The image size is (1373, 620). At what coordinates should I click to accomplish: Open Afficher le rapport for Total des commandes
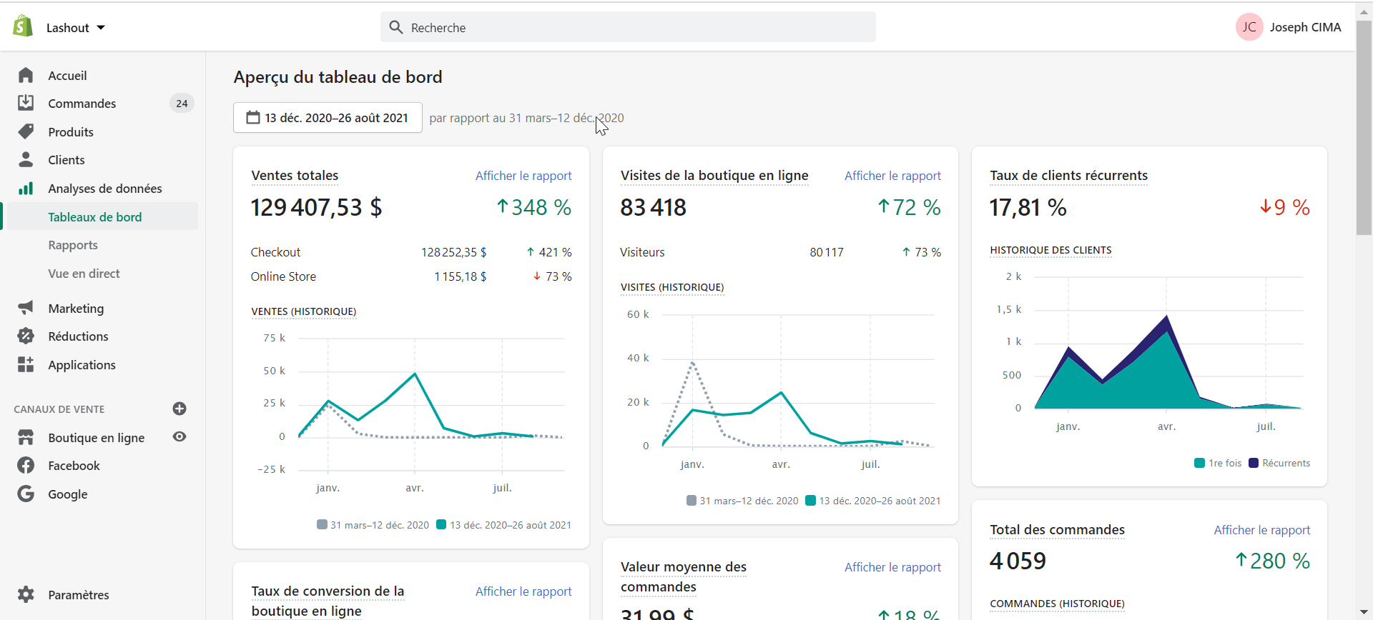[1262, 530]
